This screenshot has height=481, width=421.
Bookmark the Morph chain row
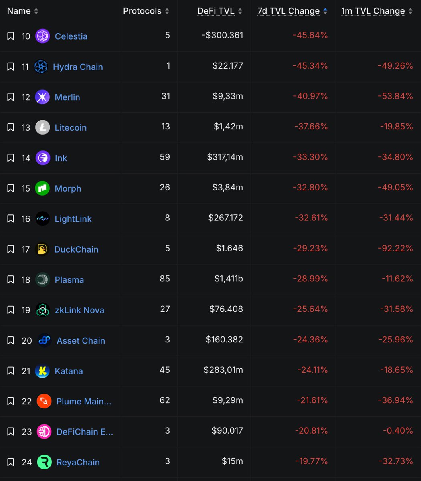click(x=11, y=188)
